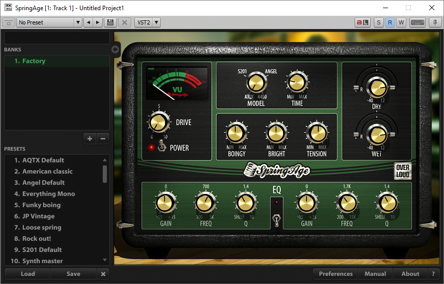
Task: Click the right EQ FREQ knob (1.7K)
Action: [347, 203]
